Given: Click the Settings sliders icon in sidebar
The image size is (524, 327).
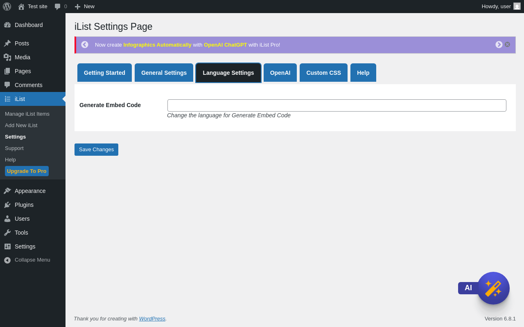Looking at the screenshot, I should [7, 246].
